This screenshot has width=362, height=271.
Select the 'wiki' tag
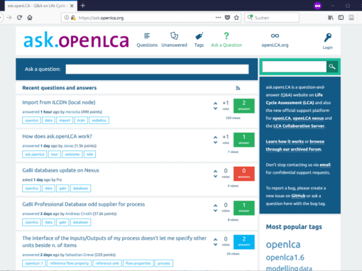(89, 155)
